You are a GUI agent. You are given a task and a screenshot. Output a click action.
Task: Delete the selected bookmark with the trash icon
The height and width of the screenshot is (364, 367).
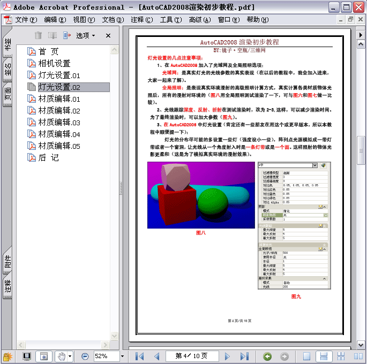point(38,35)
